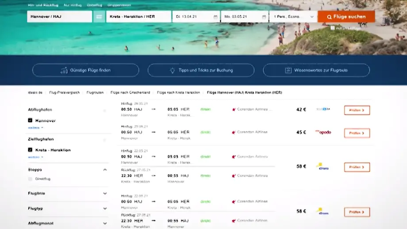
Task: Expand the Flugtyp filter section
Action: coord(105,208)
